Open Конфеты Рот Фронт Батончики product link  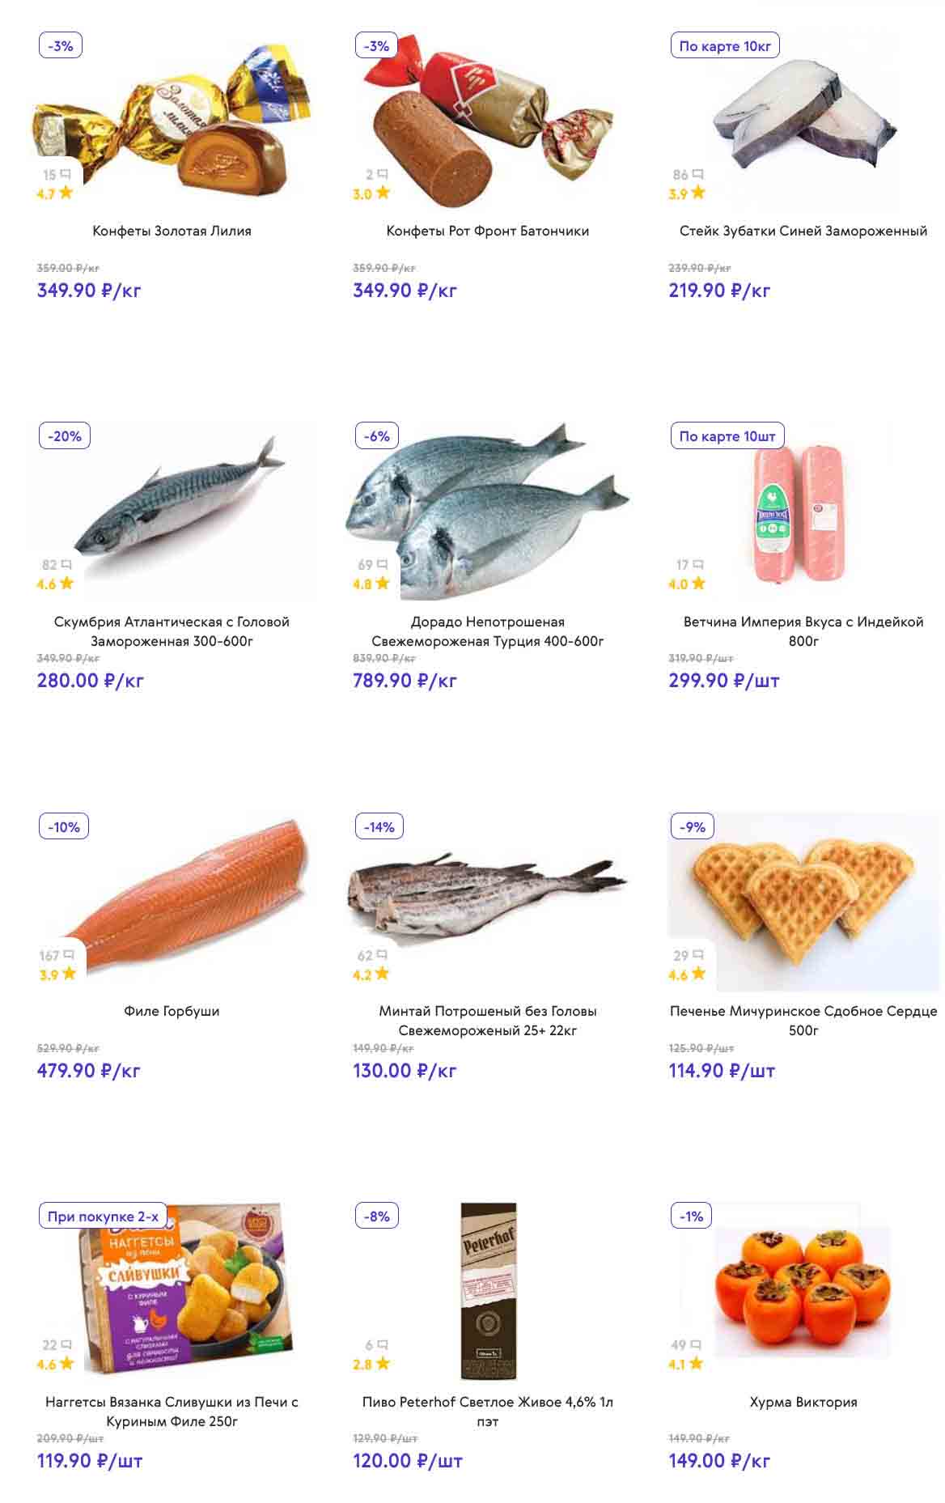coord(487,231)
